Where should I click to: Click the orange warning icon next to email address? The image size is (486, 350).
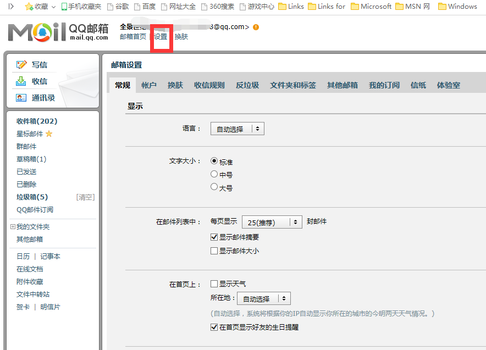coord(256,27)
